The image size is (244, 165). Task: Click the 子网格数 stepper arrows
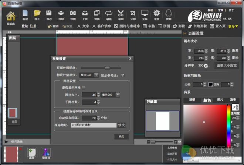98,102
